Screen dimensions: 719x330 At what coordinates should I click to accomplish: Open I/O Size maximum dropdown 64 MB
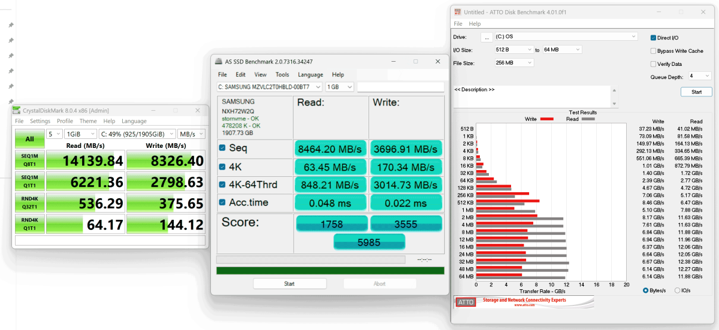tap(563, 50)
